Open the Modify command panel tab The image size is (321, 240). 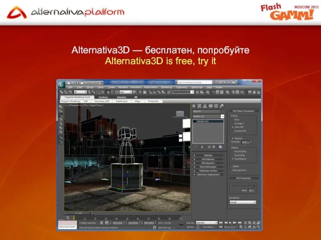tap(199, 106)
